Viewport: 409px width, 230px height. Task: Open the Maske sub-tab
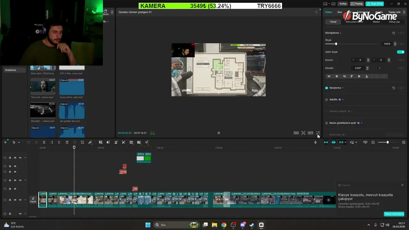tap(376, 22)
